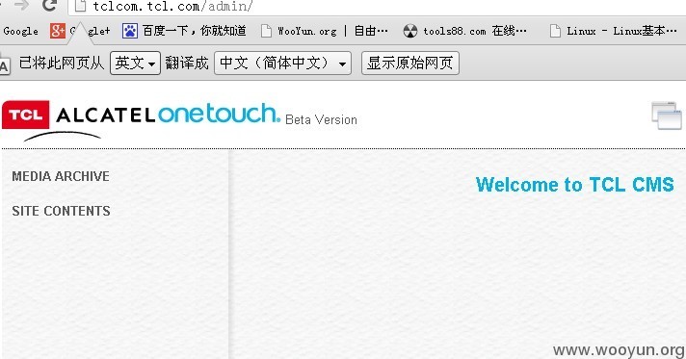The height and width of the screenshot is (359, 686).
Task: Click the Linux bookmark page icon
Action: coord(555,31)
